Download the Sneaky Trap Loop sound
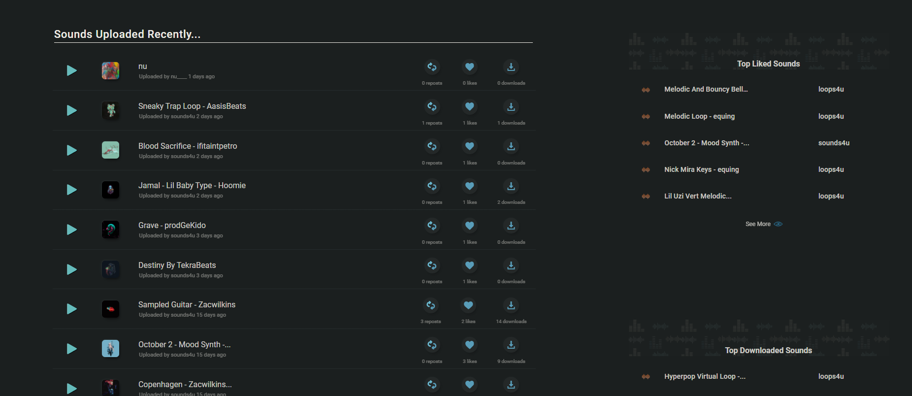This screenshot has height=396, width=912. (x=511, y=106)
